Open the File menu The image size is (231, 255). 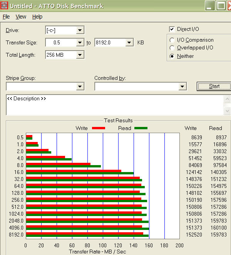pyautogui.click(x=6, y=17)
